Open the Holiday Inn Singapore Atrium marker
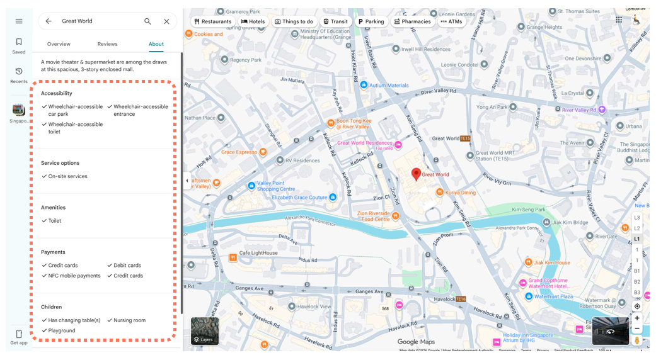656x360 pixels. coord(497,342)
